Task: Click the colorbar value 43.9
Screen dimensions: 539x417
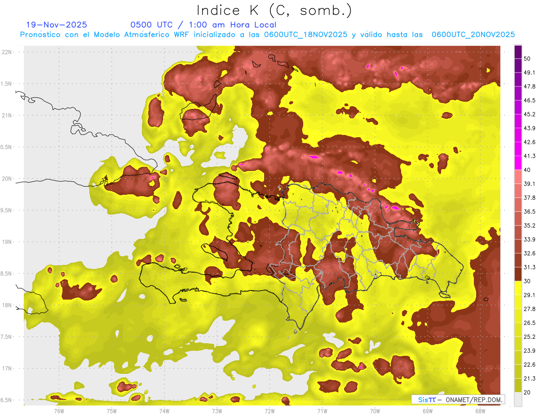Action: (x=530, y=128)
